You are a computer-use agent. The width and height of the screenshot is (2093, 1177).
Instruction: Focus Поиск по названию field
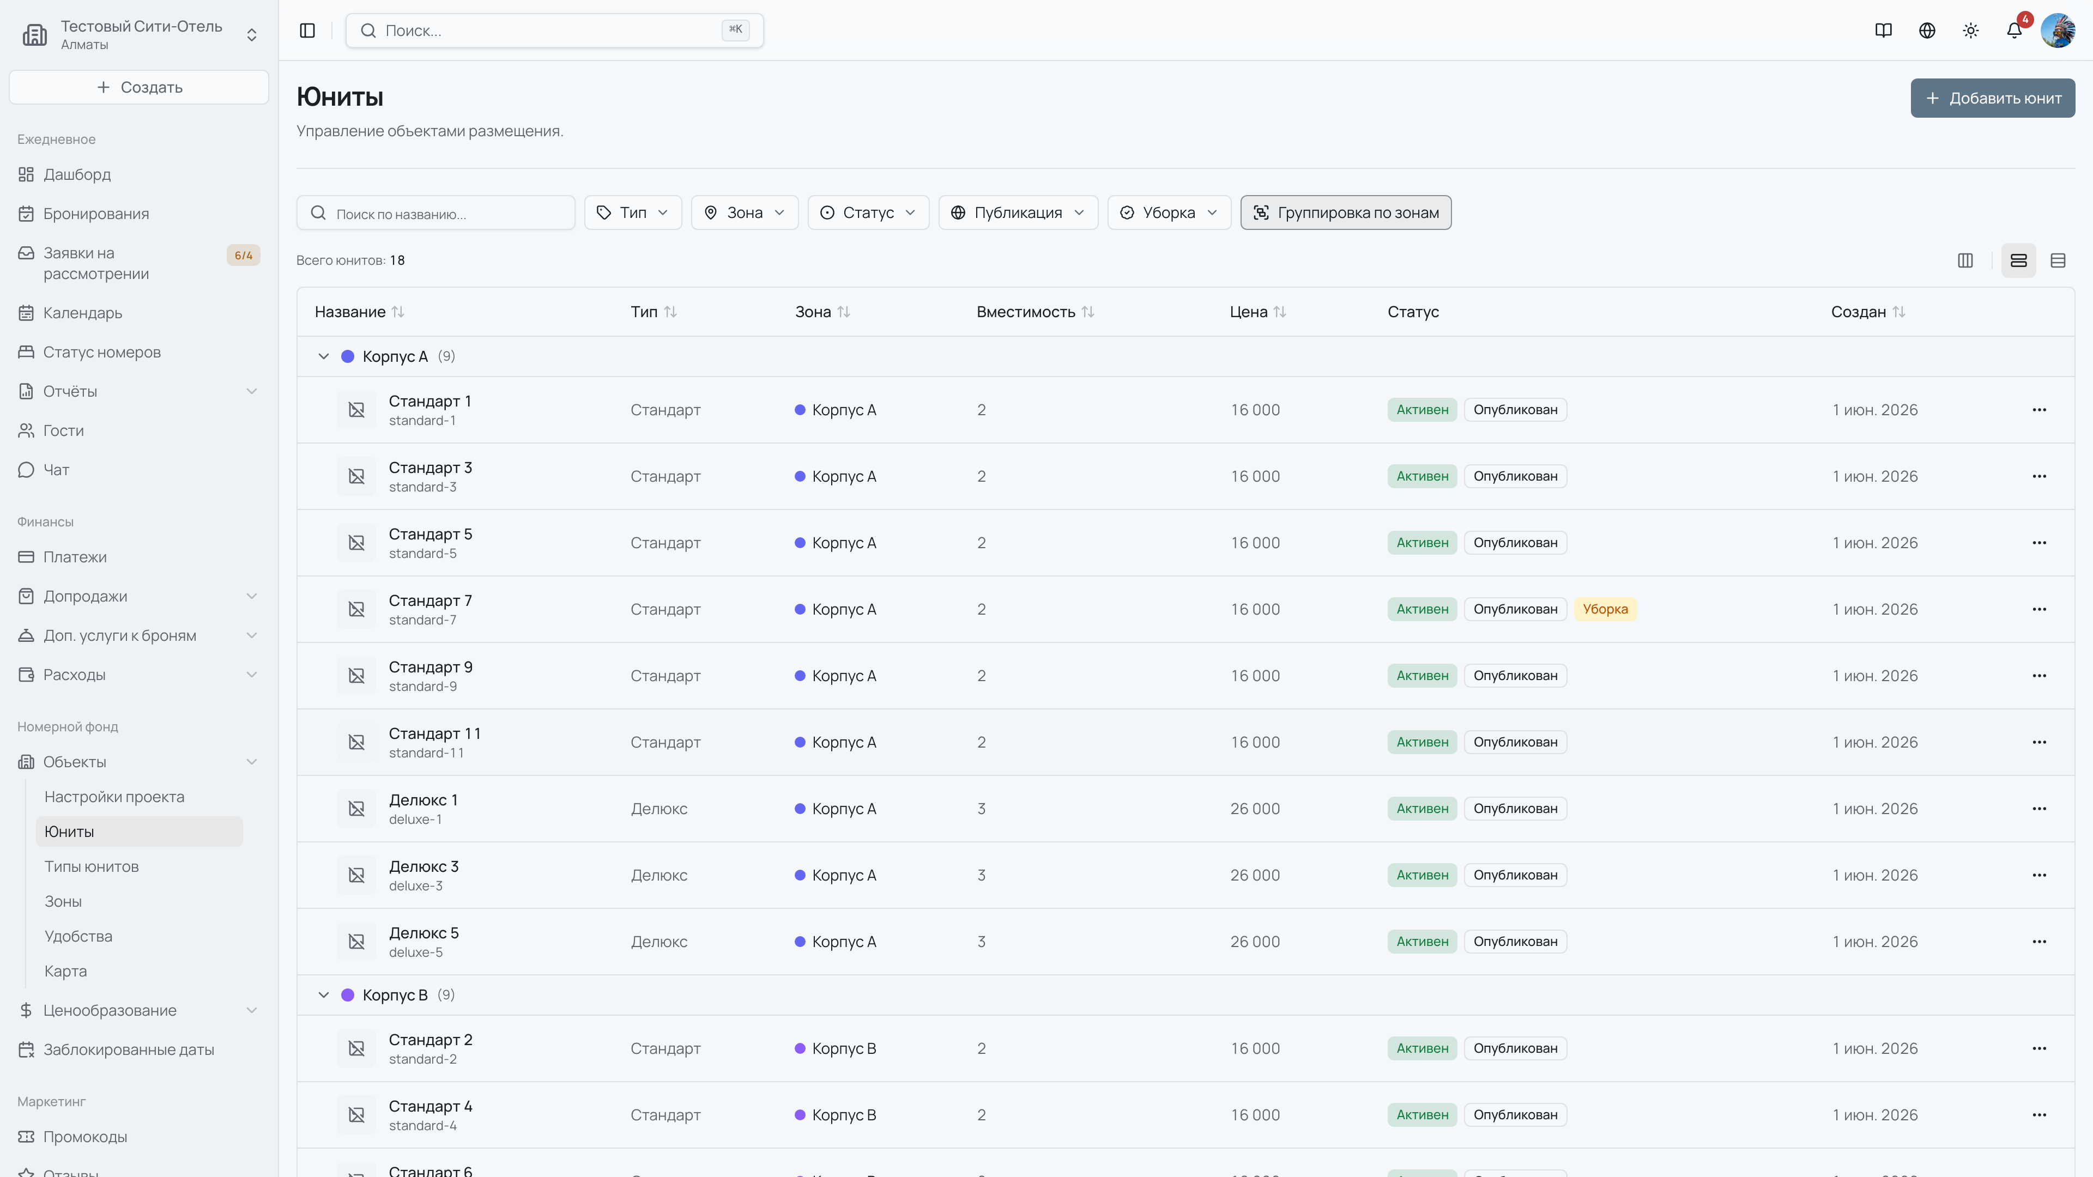click(435, 213)
